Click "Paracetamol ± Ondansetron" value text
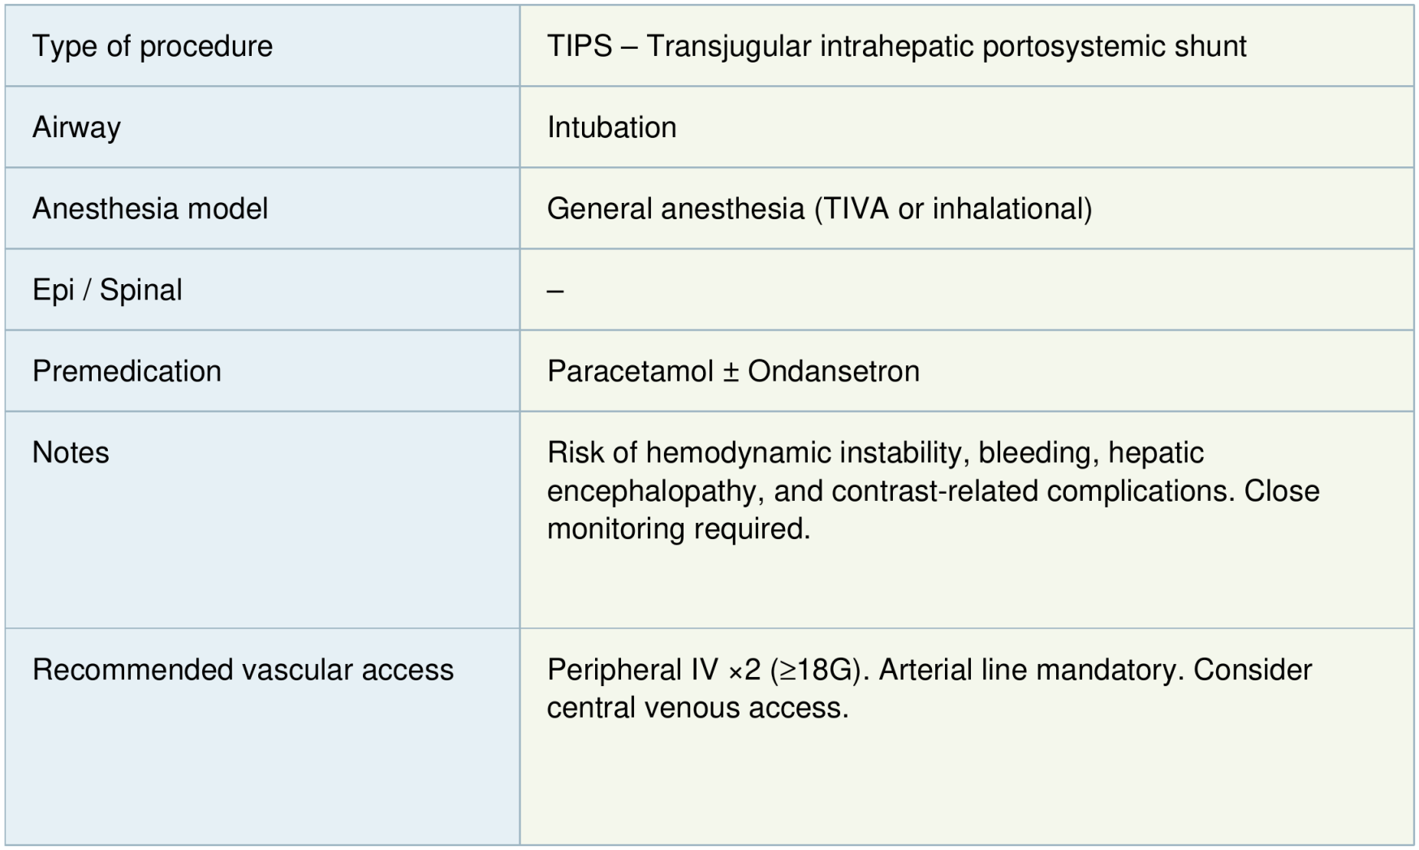This screenshot has width=1419, height=850. pyautogui.click(x=733, y=371)
